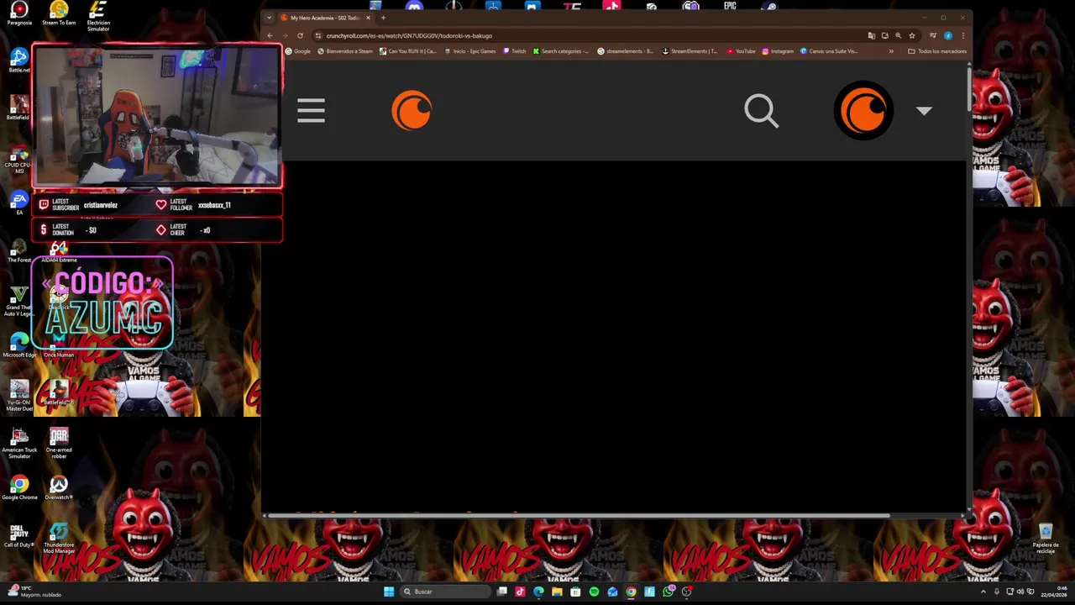Open the Bienvenidos a Steam bookmark

point(345,51)
